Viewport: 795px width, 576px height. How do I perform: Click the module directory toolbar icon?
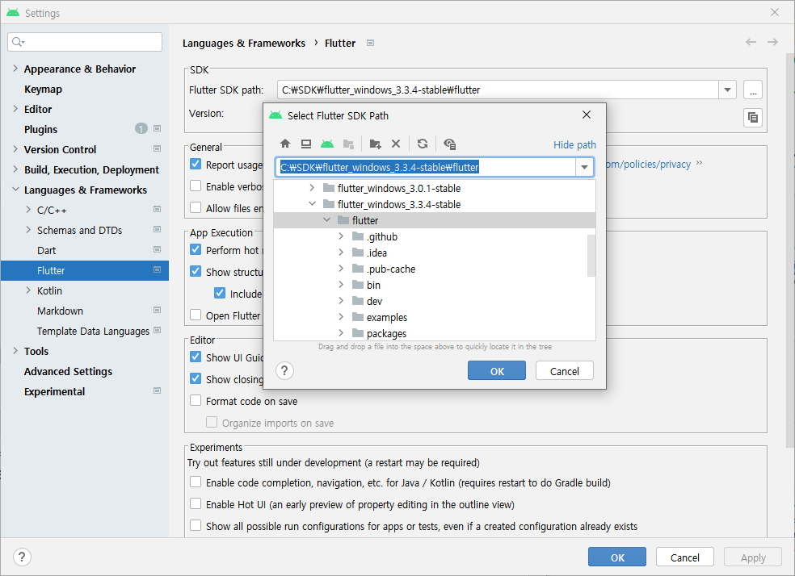pyautogui.click(x=348, y=144)
